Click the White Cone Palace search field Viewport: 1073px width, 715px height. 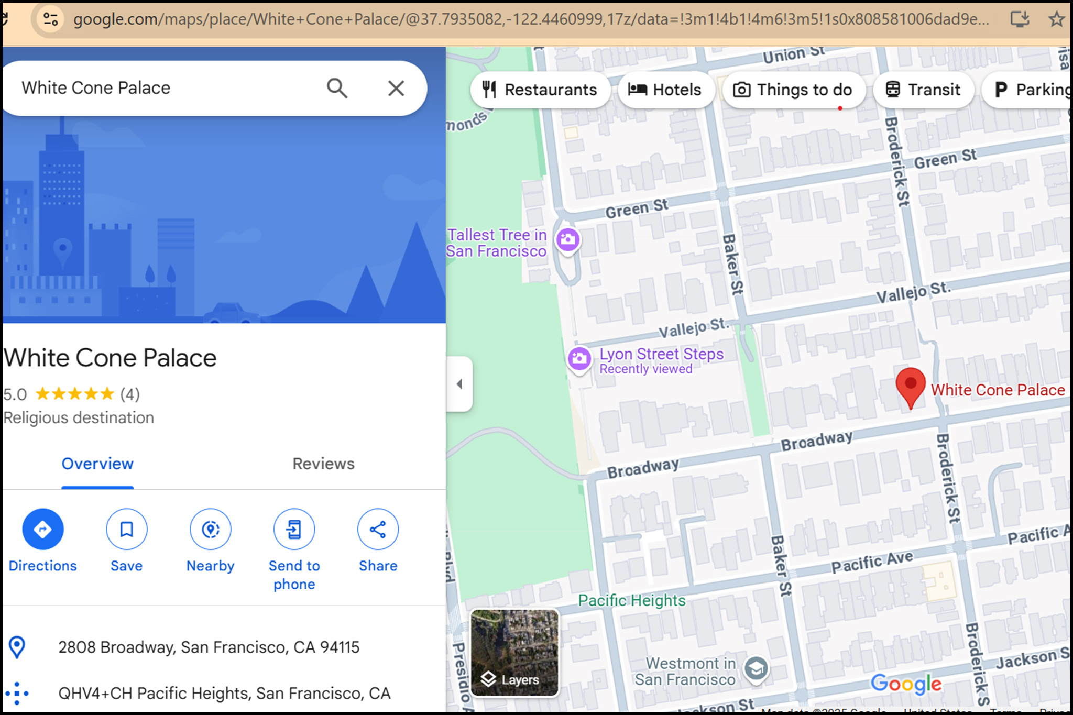(x=157, y=88)
